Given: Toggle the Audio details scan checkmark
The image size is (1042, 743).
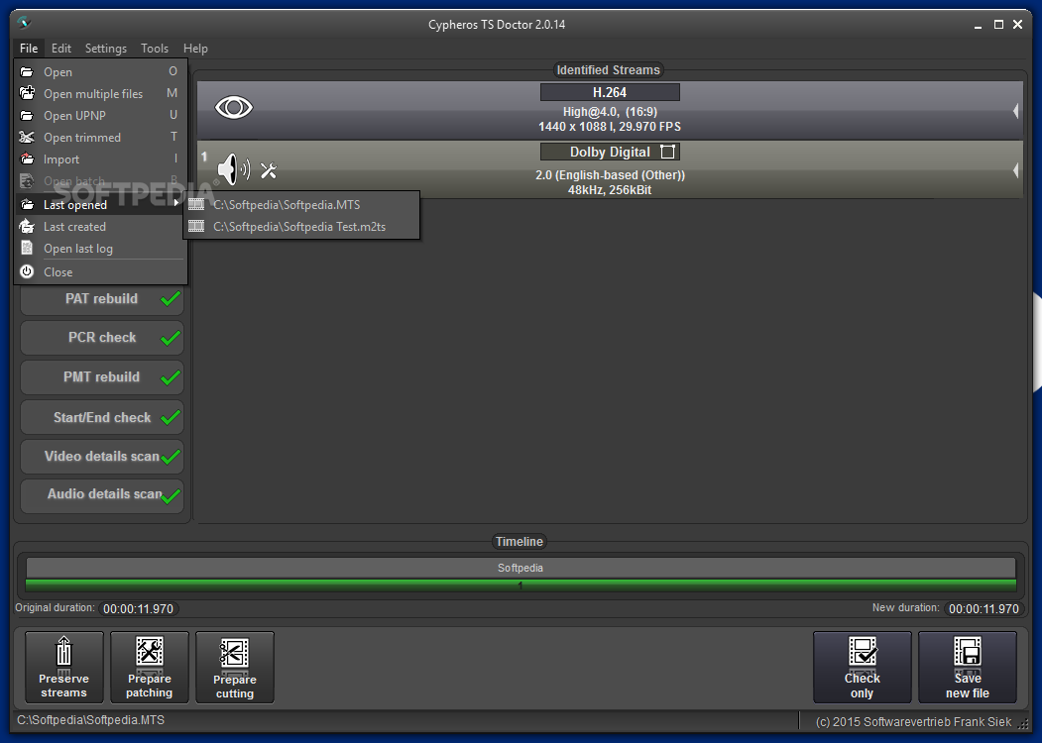Looking at the screenshot, I should [x=171, y=496].
